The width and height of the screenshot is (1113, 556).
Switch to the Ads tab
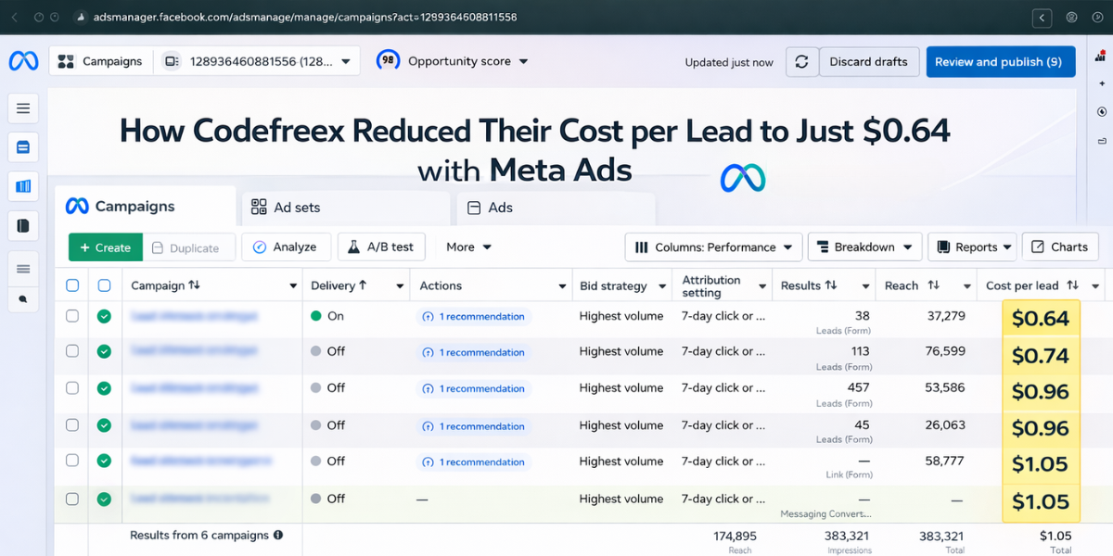[555, 208]
